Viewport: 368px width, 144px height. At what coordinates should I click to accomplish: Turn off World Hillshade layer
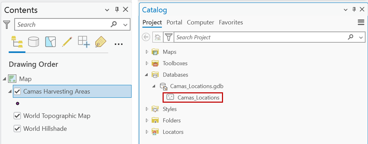click(17, 128)
